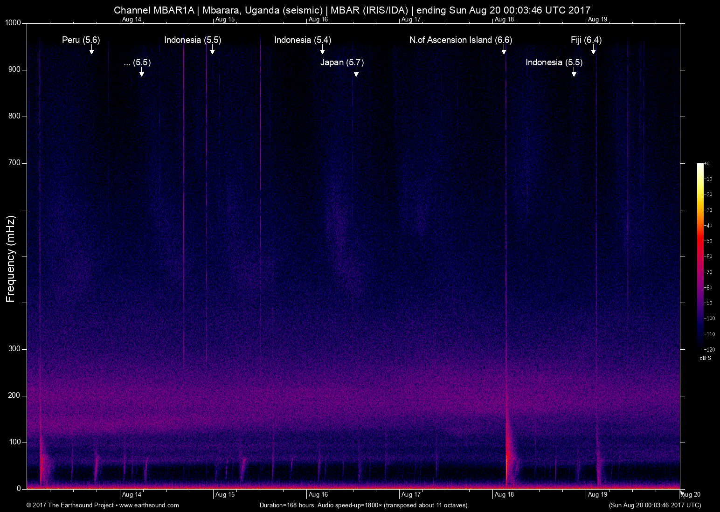
Task: Click the chart title starting with Channel MBAR1A
Action: (x=352, y=10)
